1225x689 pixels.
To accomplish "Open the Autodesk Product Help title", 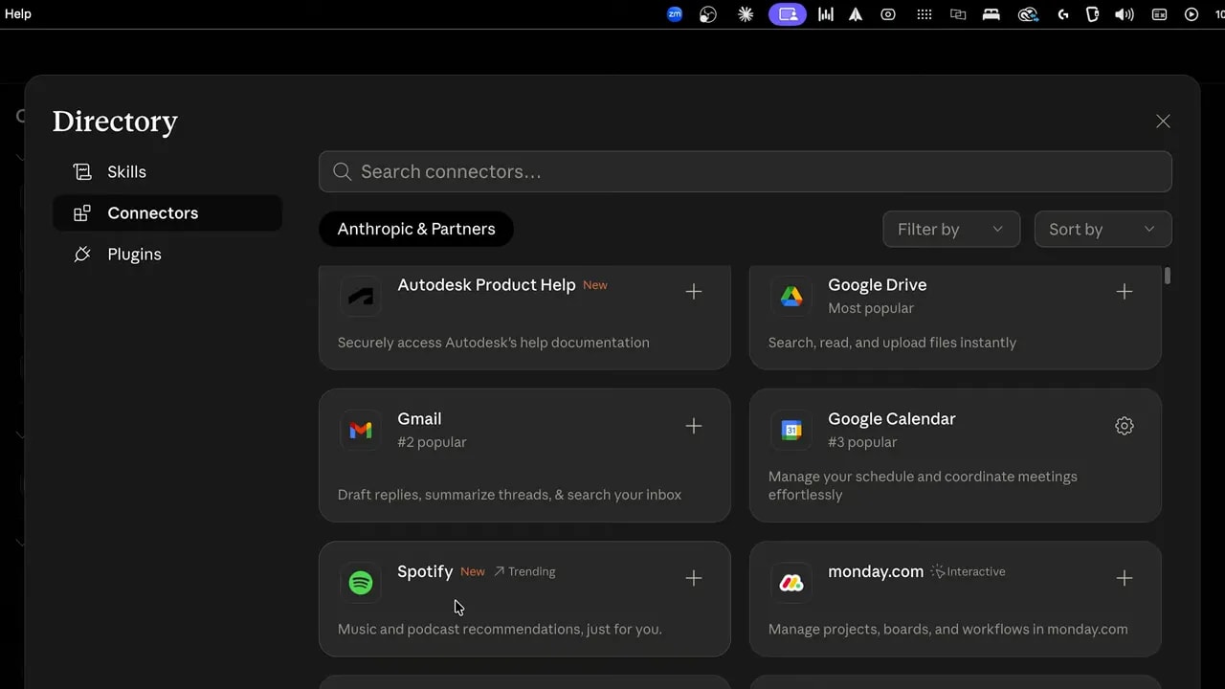I will coord(486,285).
